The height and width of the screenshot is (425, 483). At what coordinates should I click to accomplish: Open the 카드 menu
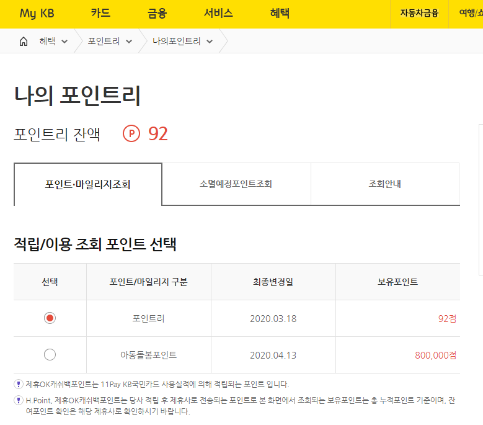[100, 13]
